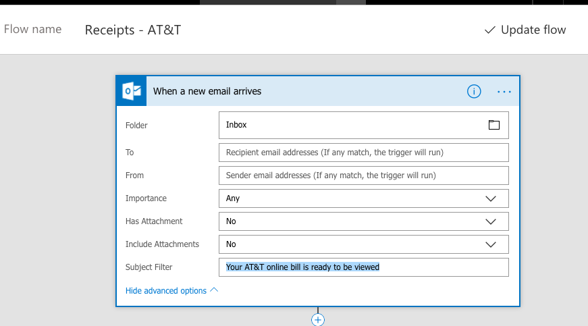
Task: Open the ellipsis menu on trigger card
Action: point(504,92)
